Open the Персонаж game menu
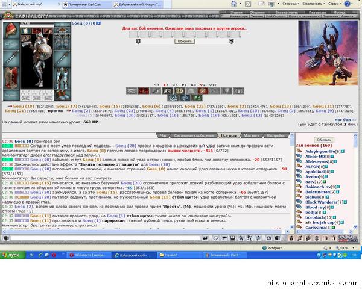The image size is (362, 289). [317, 13]
